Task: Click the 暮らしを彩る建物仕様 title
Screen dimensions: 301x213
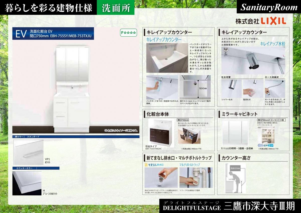Action: click(48, 8)
